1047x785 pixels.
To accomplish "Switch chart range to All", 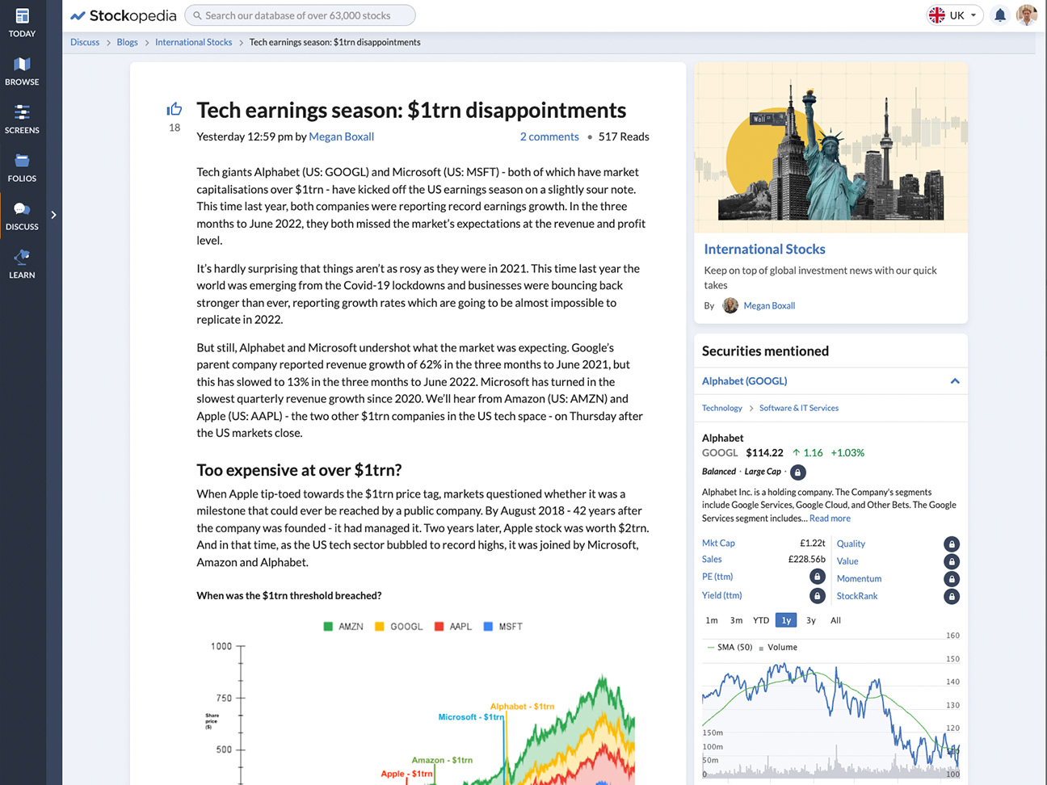I will coord(835,620).
